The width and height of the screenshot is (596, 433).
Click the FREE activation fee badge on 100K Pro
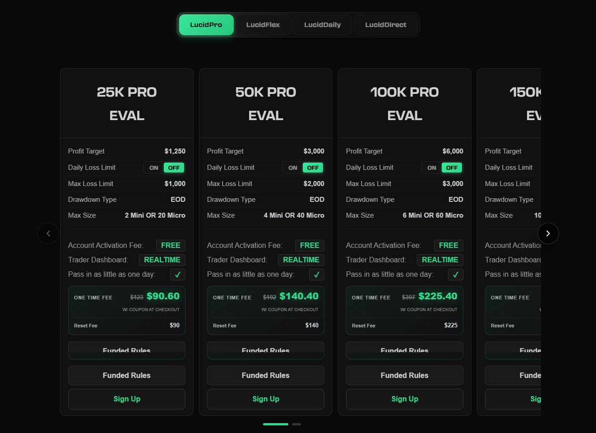click(x=448, y=246)
